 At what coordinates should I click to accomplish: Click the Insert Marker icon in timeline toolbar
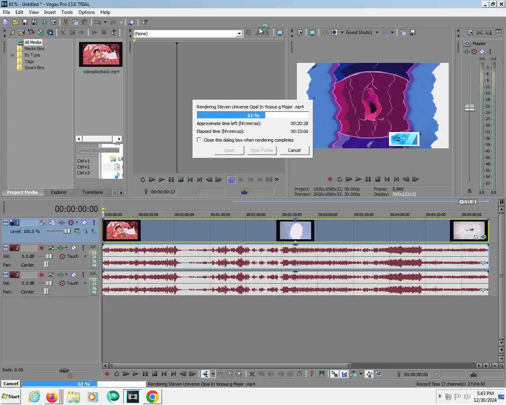coord(312,374)
